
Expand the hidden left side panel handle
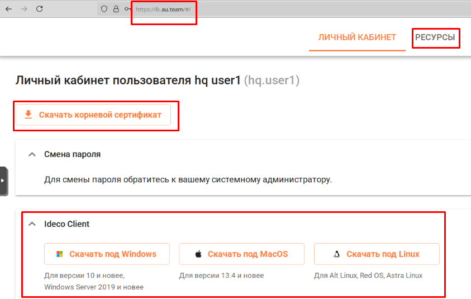(x=3, y=181)
